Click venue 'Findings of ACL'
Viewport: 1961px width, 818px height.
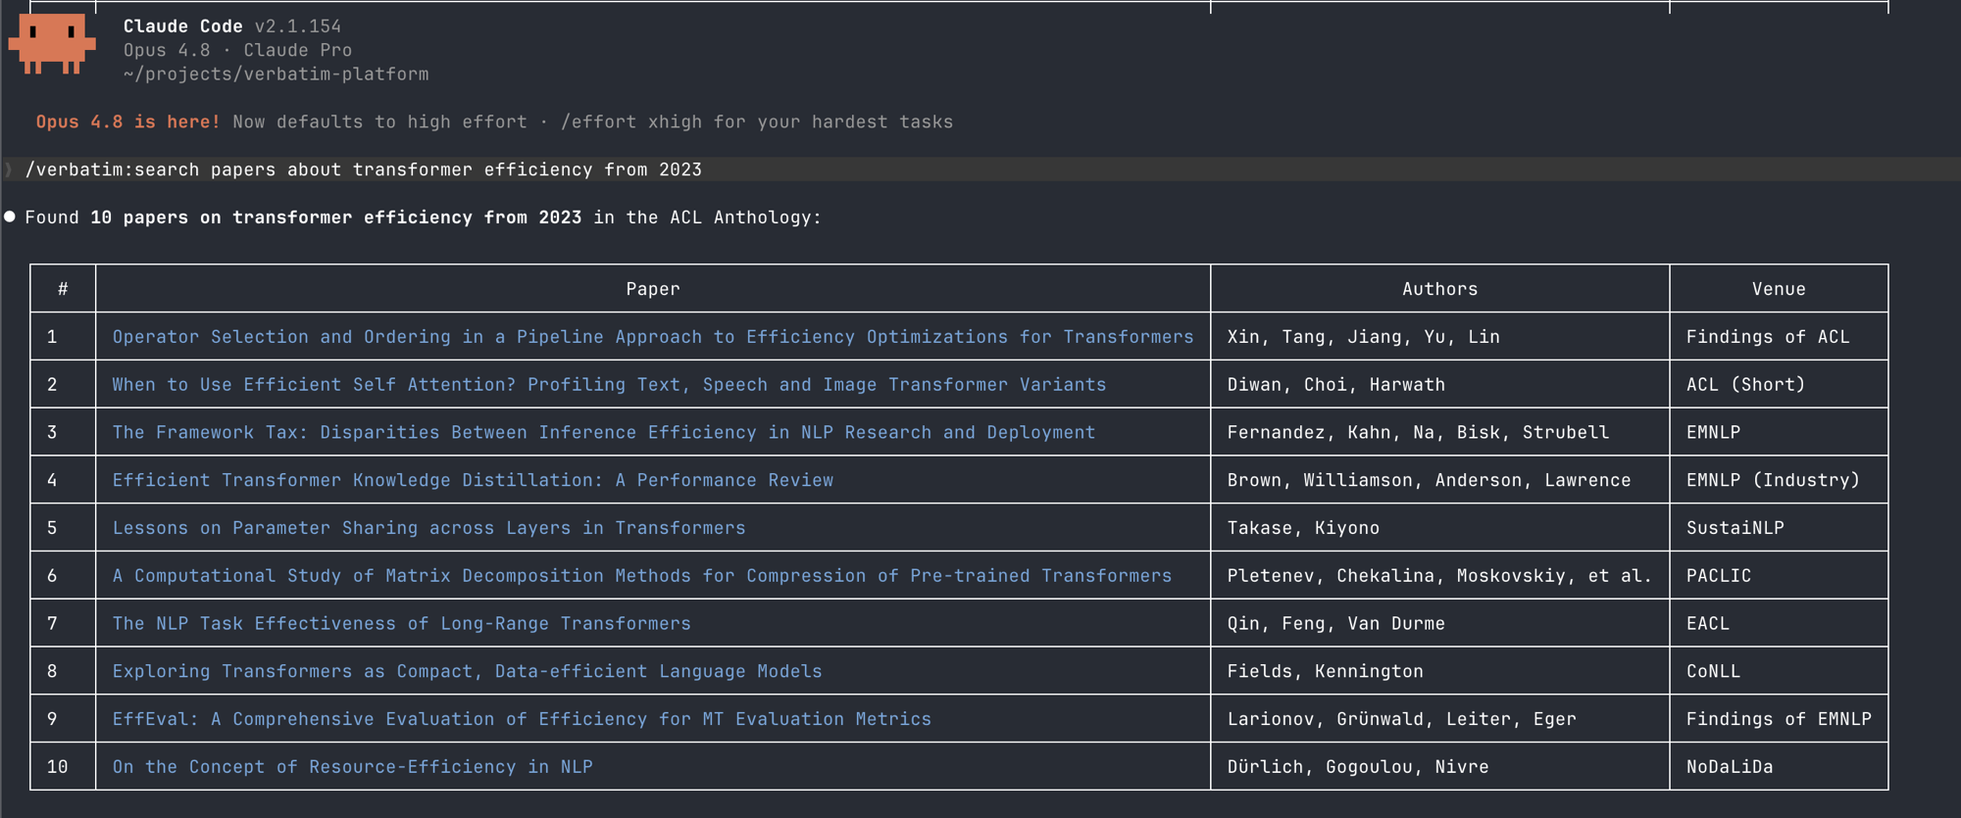[x=1768, y=337]
